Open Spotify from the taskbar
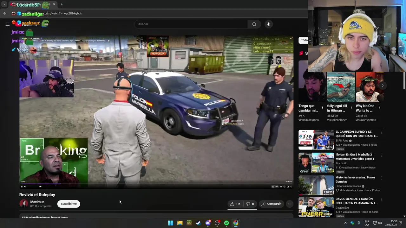The image size is (406, 228). [226, 223]
